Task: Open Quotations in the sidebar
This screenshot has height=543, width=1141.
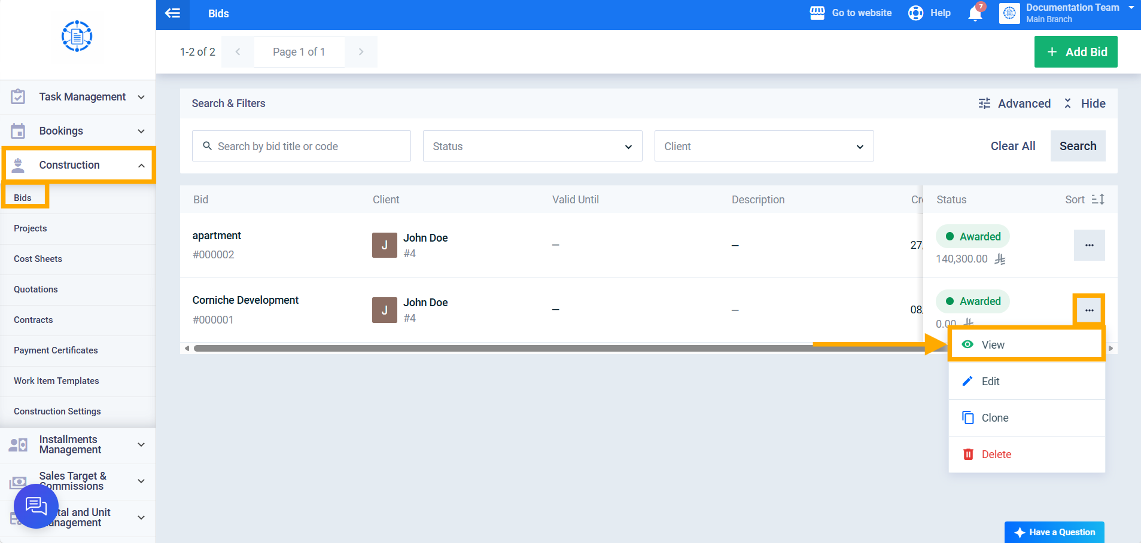Action: 78,289
